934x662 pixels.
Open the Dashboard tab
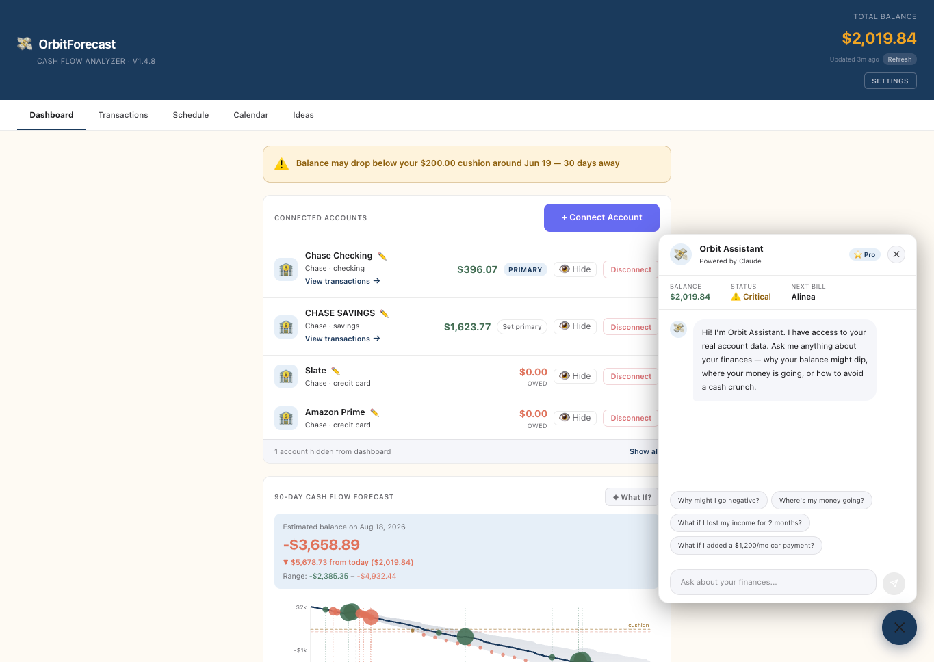coord(51,115)
